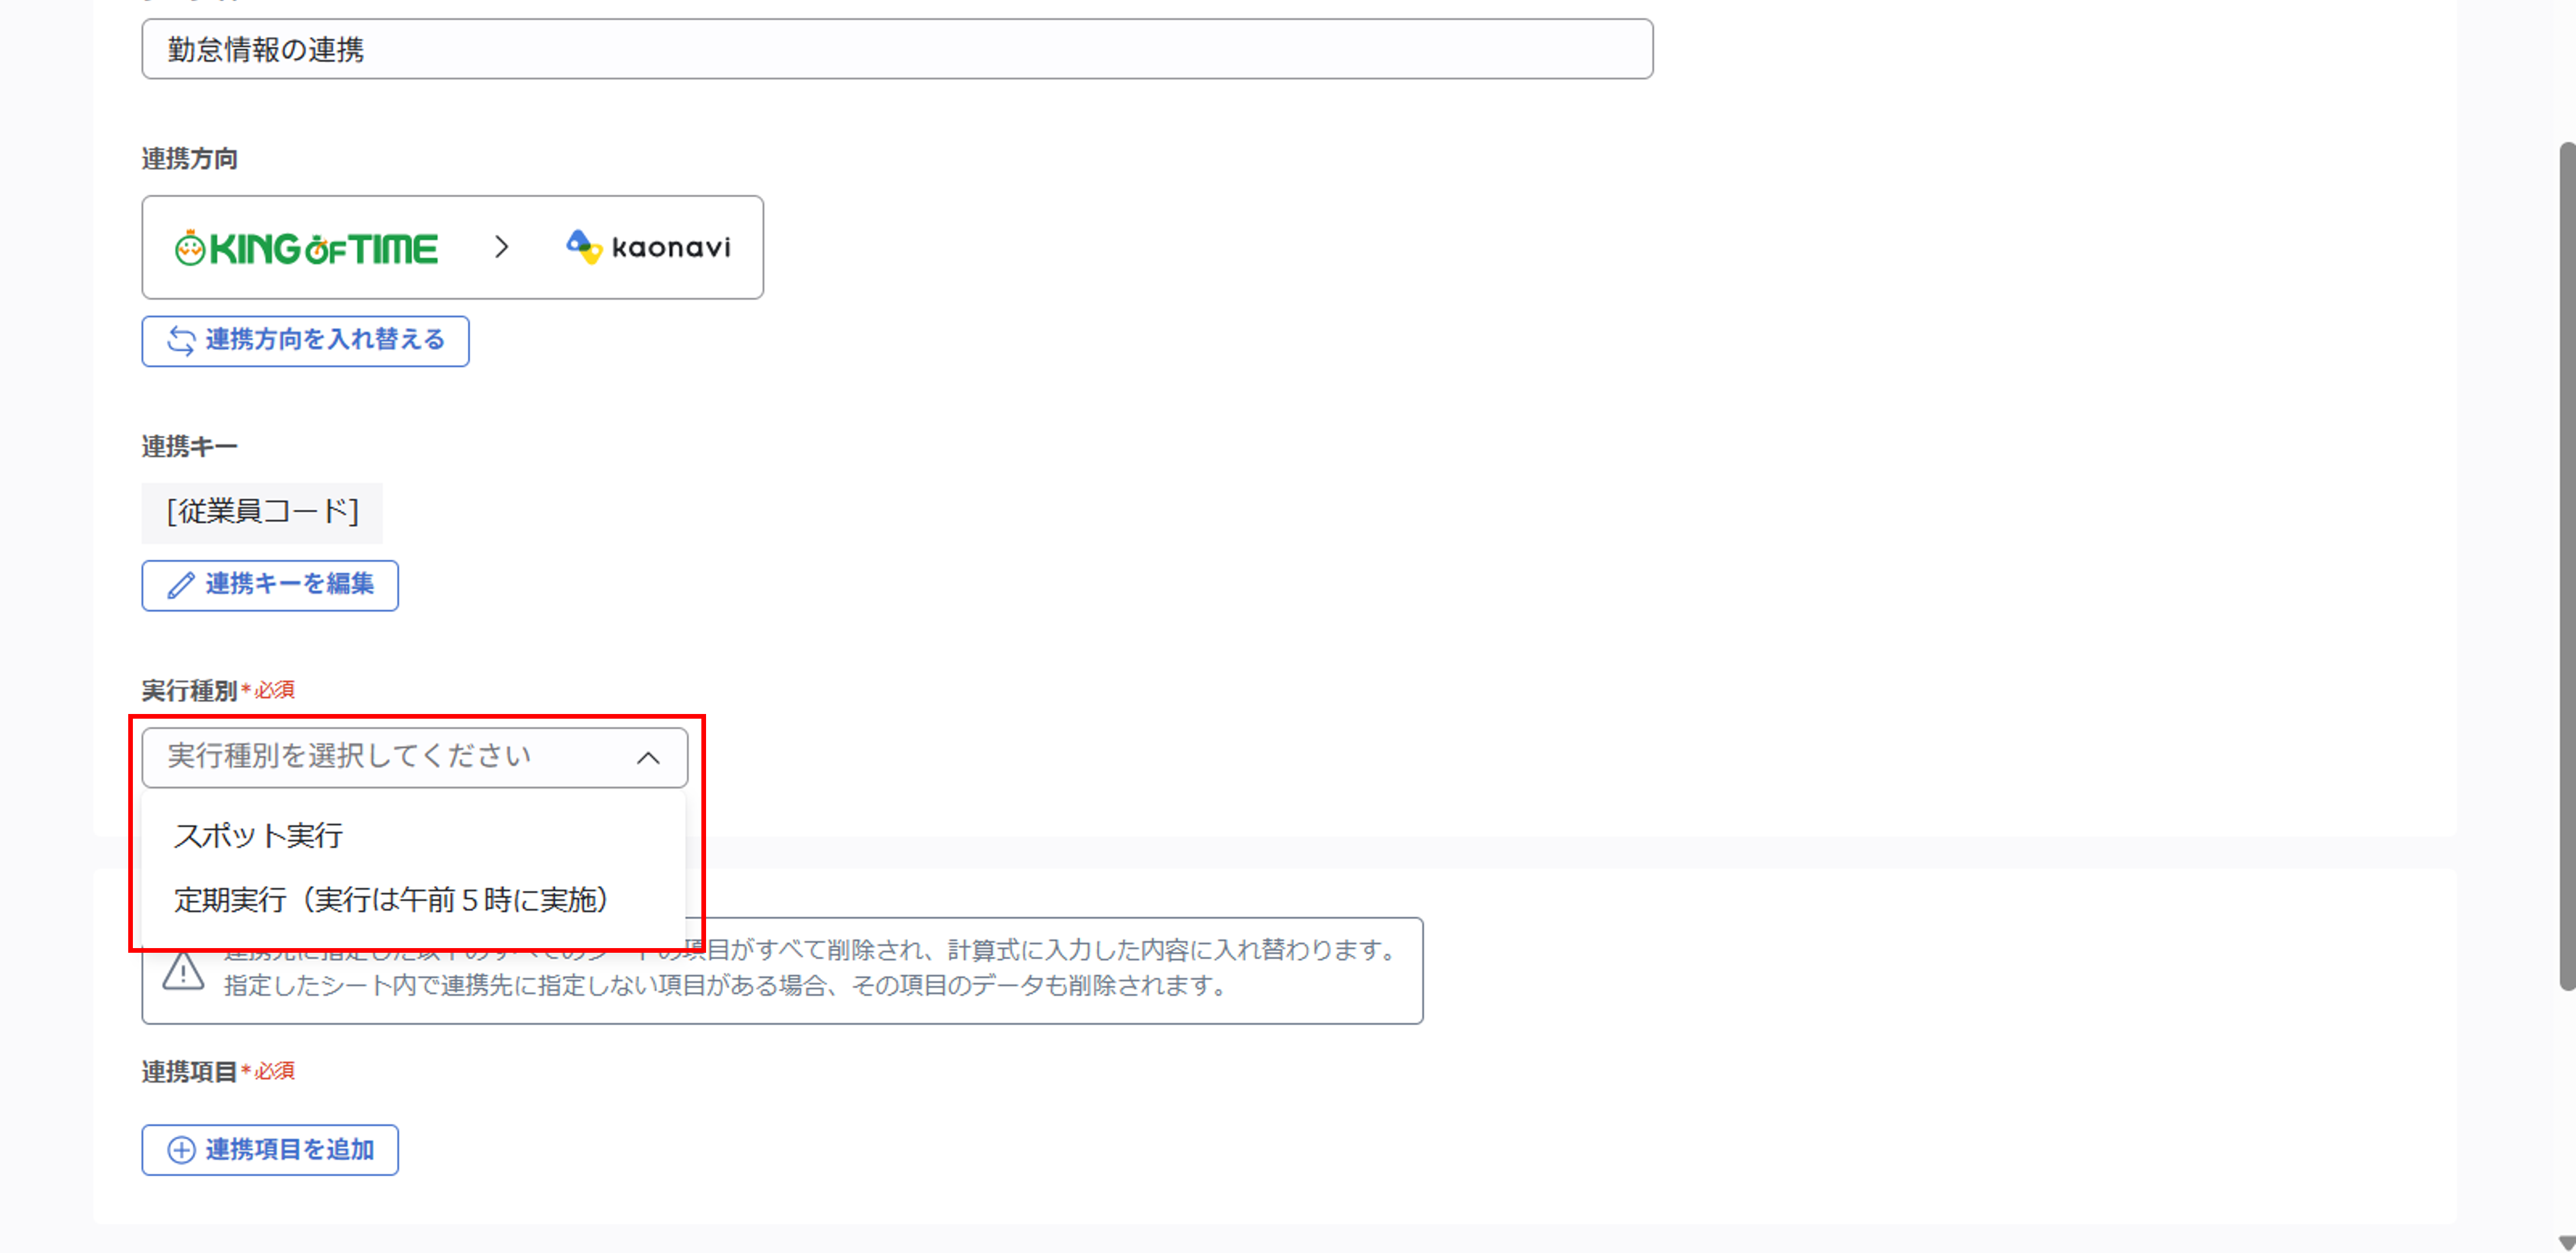
Task: Expand the execution type selection list
Action: (400, 757)
